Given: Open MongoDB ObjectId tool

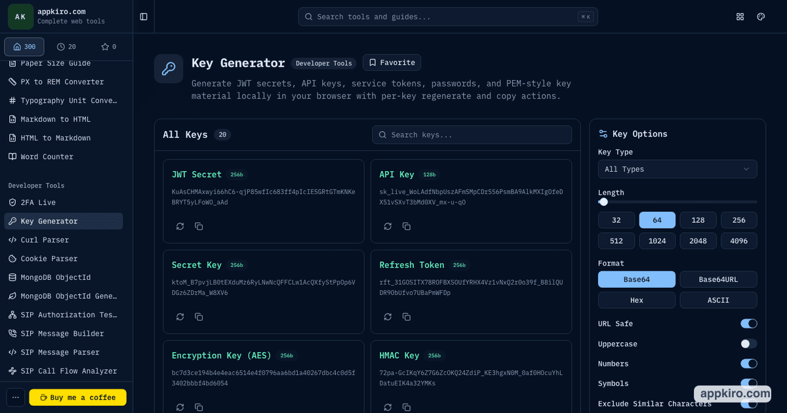Looking at the screenshot, I should pos(64,277).
